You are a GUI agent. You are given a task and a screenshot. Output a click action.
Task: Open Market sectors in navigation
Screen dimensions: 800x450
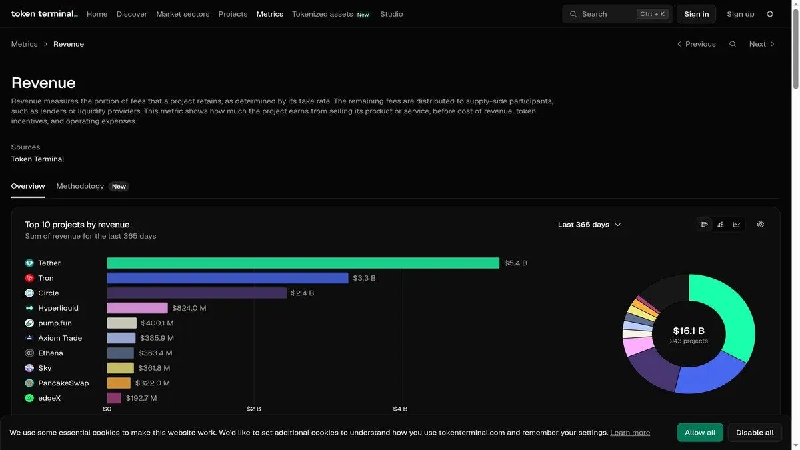183,14
